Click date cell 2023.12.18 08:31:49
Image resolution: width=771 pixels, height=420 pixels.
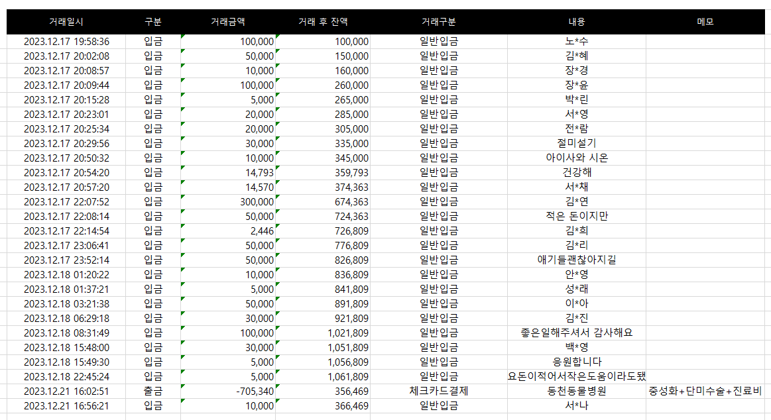click(66, 333)
